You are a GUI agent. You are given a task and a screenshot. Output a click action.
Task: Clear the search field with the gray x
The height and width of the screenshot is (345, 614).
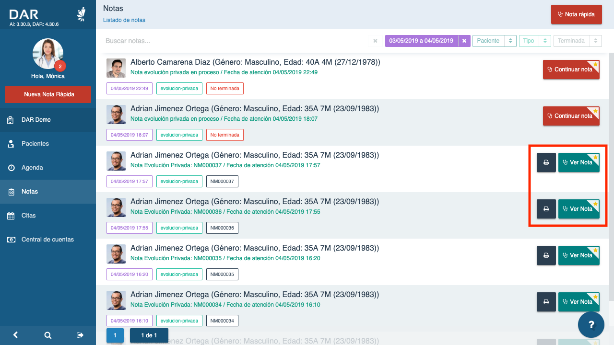coord(375,41)
